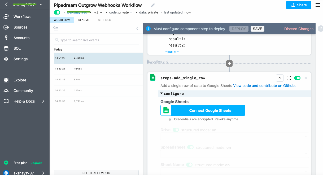Open Settings in the sidebar
The height and width of the screenshot is (175, 323).
point(20,59)
